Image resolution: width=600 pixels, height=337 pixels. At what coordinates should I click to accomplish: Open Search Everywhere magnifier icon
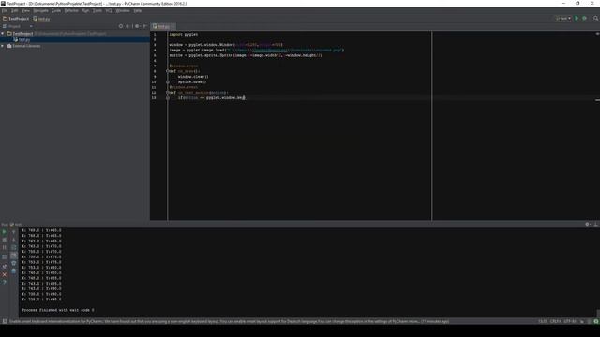pos(596,18)
